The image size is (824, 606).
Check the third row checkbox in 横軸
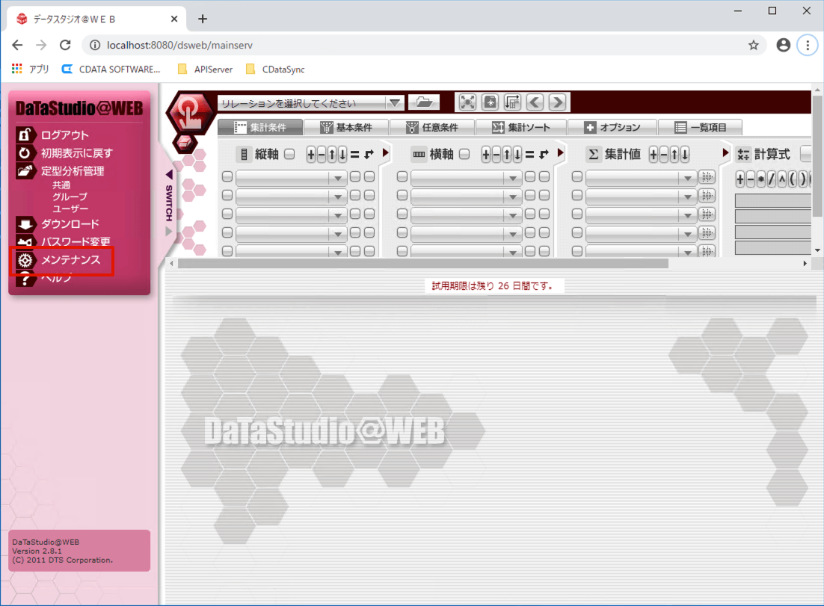[x=402, y=214]
